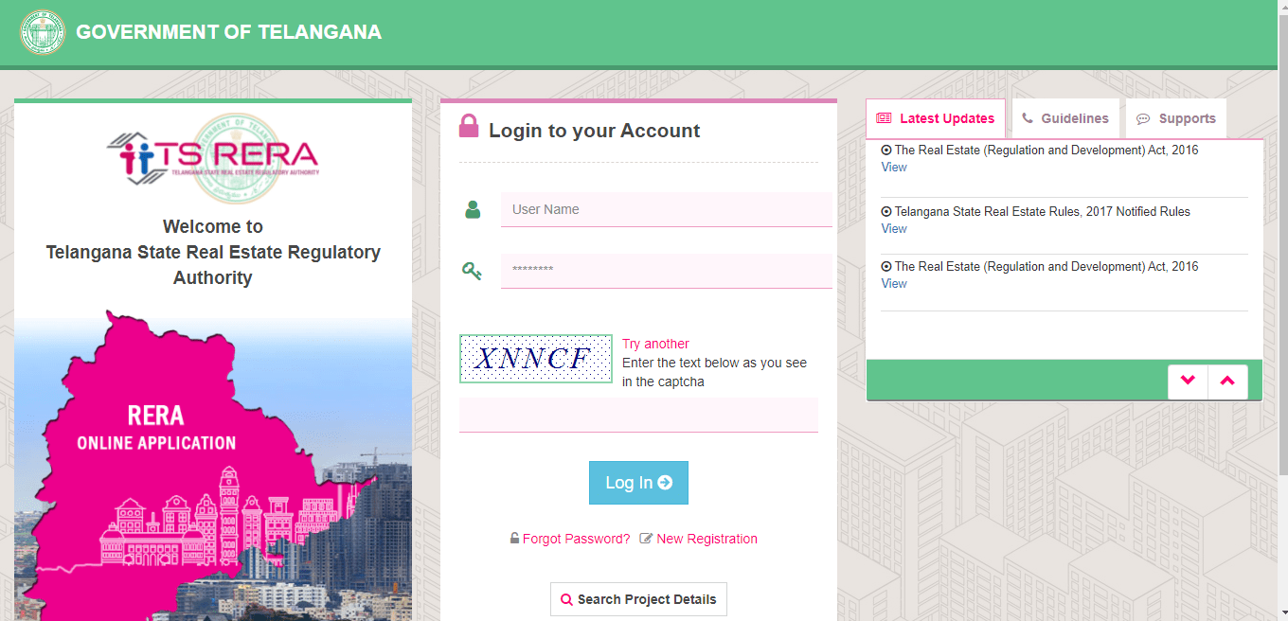
Task: Focus the password input field
Action: tap(667, 271)
